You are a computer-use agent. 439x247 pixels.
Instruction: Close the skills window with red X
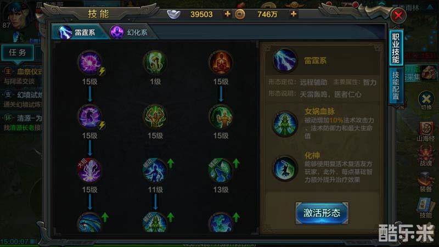[x=398, y=15]
